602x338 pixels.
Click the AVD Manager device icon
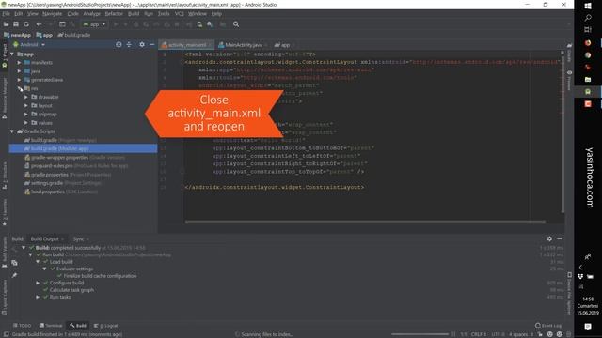199,24
